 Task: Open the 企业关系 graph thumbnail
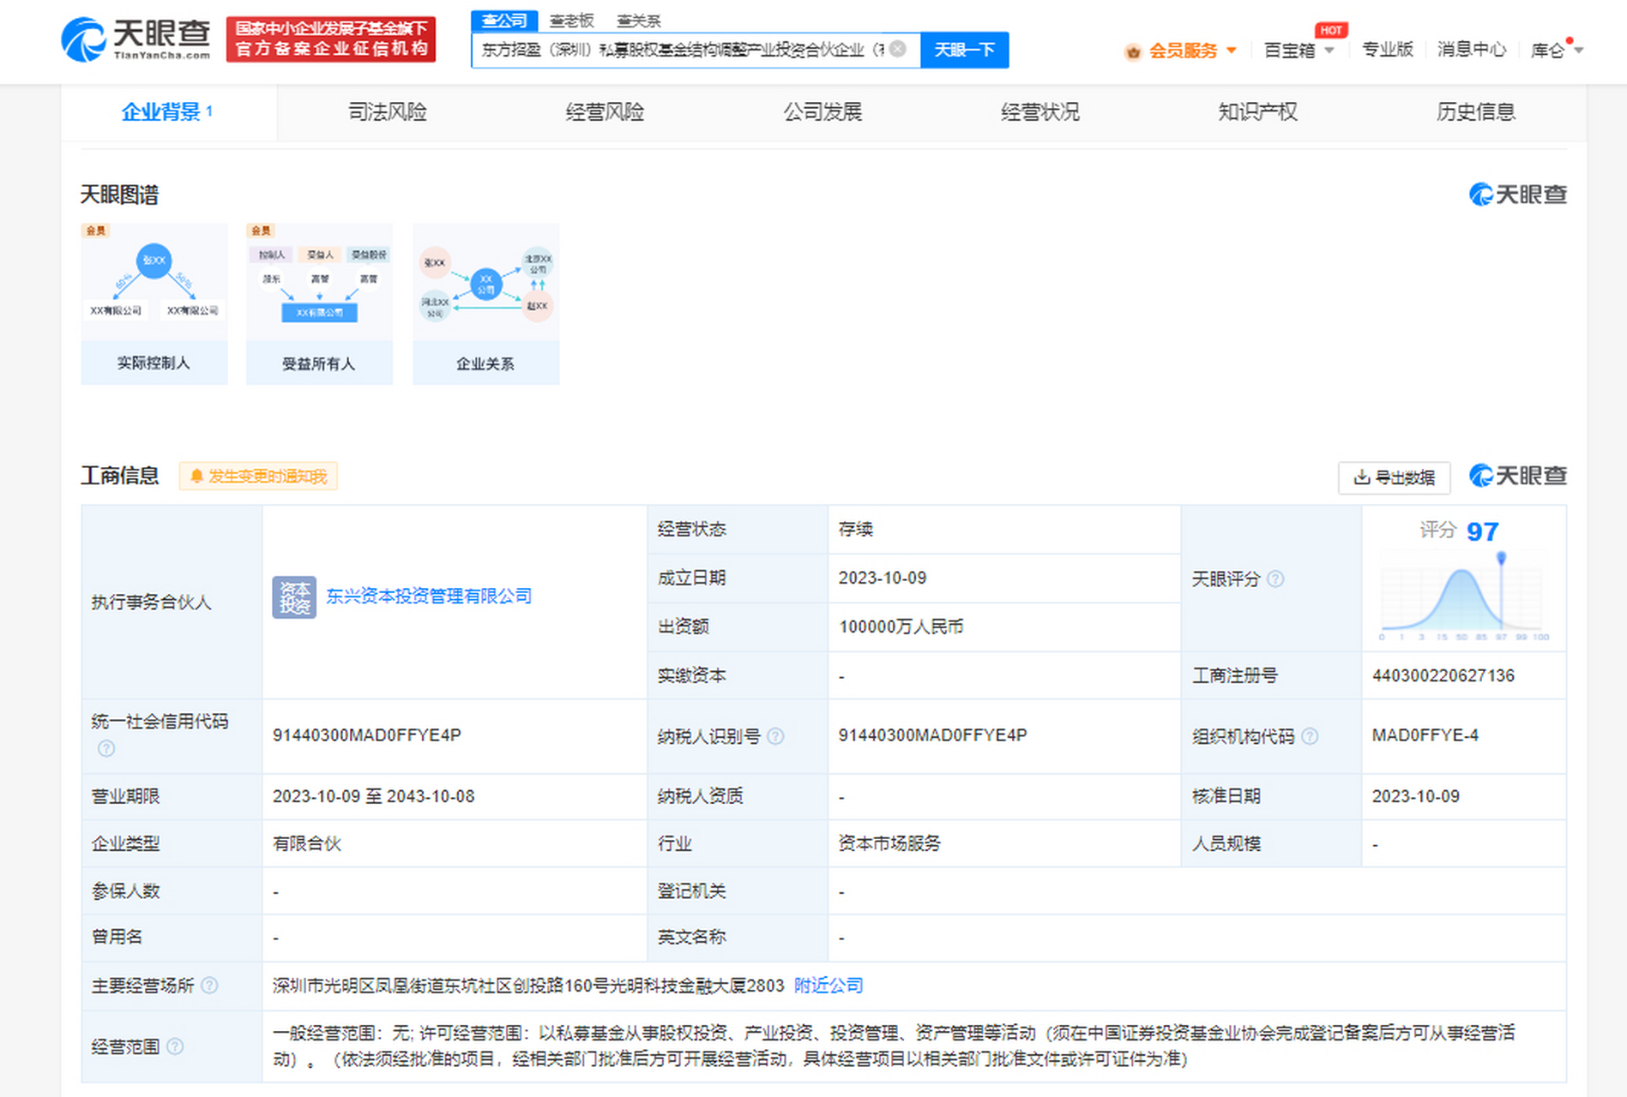point(485,303)
